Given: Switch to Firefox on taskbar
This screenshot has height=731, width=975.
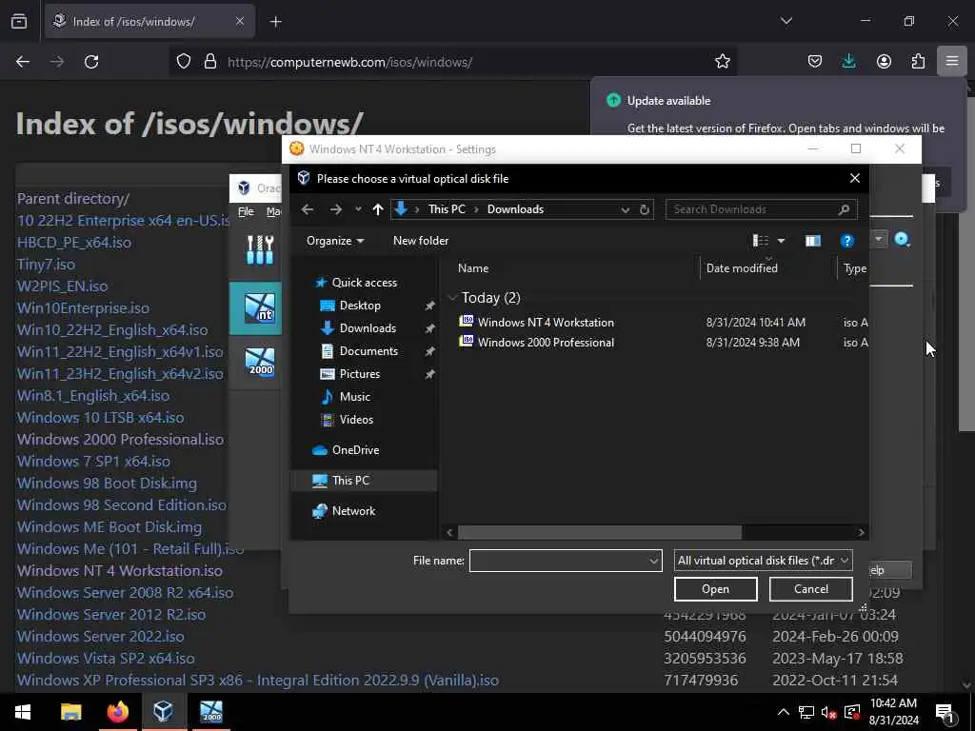Looking at the screenshot, I should 117,712.
